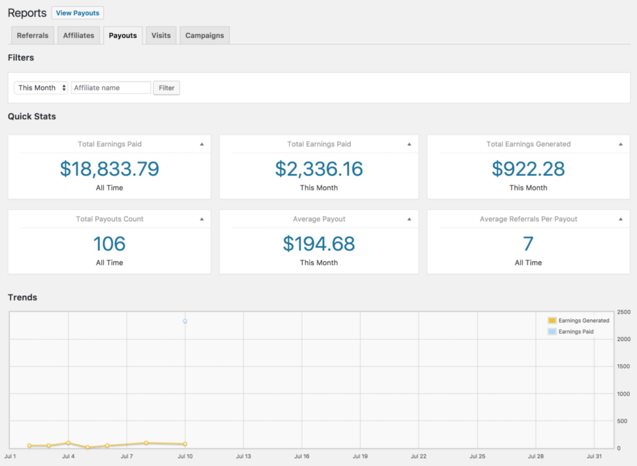Open the Campaigns tab
Viewport: 637px width, 466px height.
coord(204,35)
